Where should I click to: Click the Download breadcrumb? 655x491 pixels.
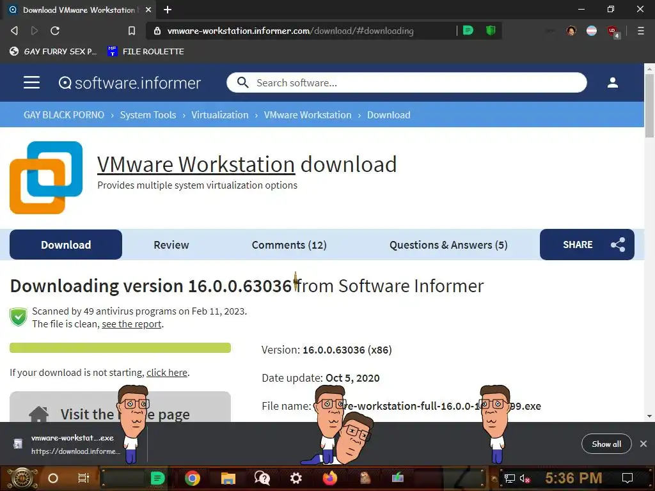(x=388, y=115)
